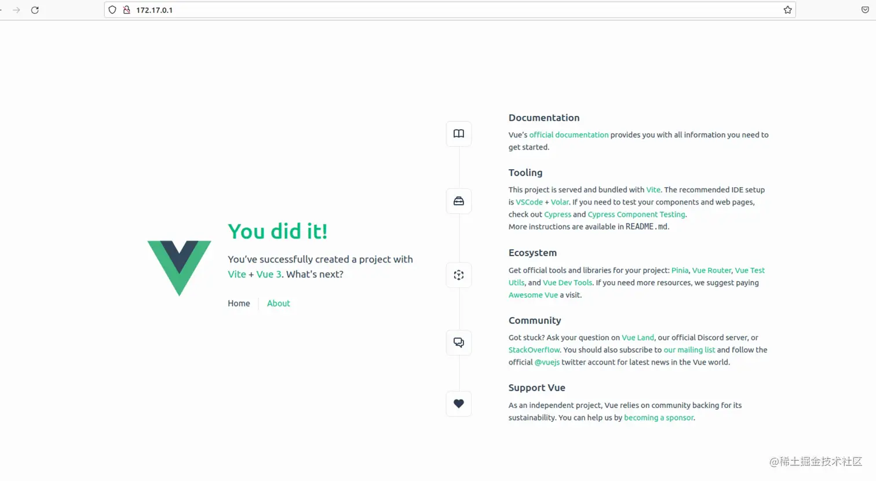
Task: Reload the page in the browser
Action: pyautogui.click(x=35, y=10)
